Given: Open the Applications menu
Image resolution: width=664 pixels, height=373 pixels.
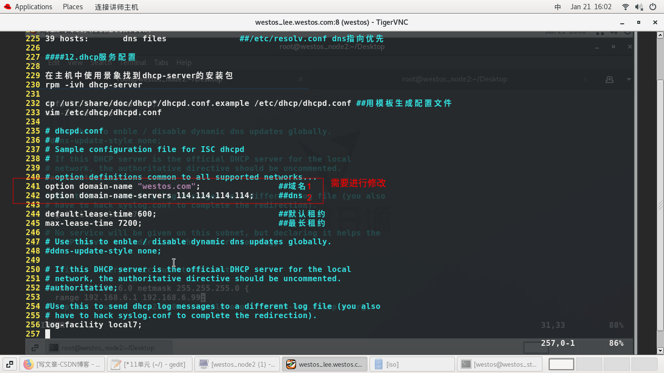Looking at the screenshot, I should tap(27, 7).
